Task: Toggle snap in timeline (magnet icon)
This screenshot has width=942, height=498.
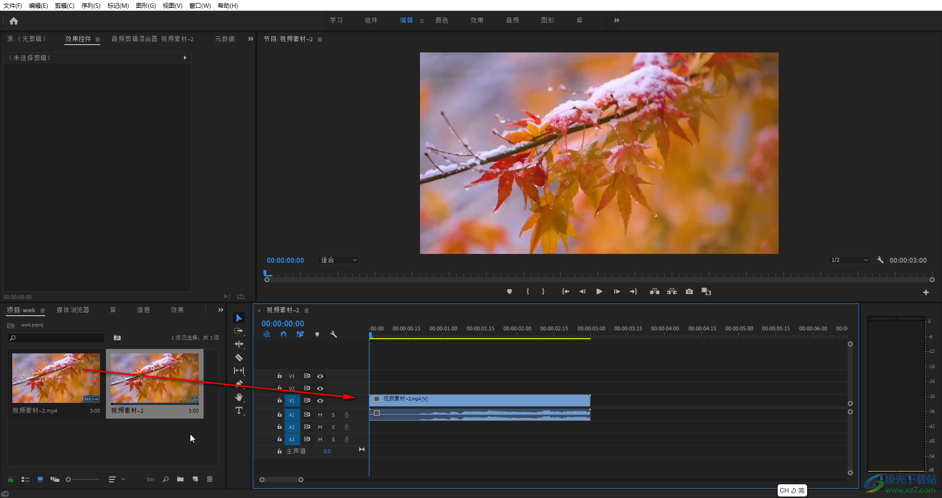Action: tap(284, 334)
